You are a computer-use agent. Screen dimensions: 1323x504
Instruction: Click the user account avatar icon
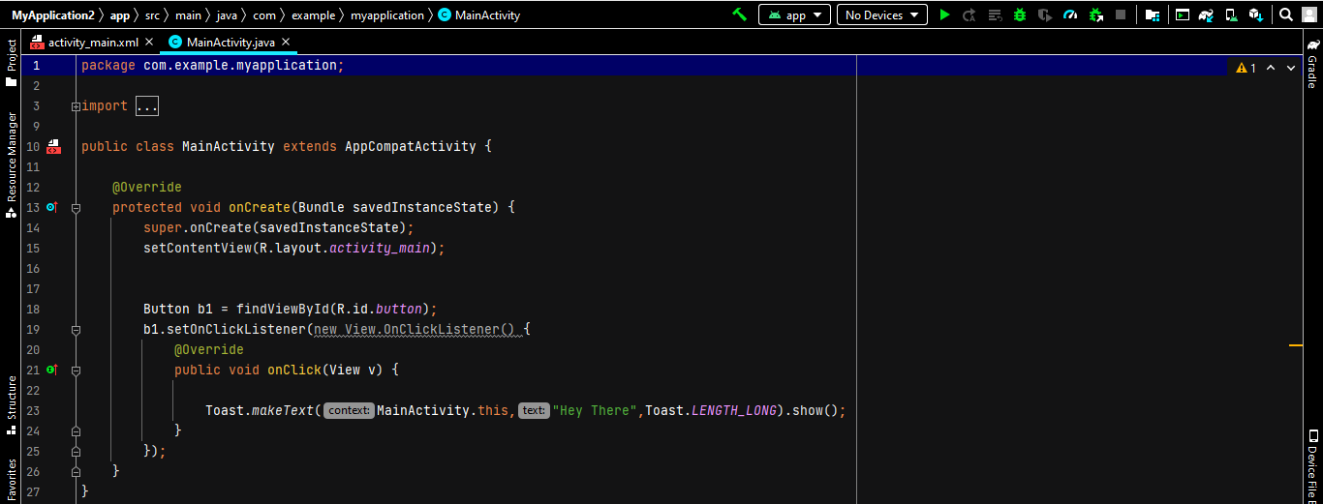1310,15
